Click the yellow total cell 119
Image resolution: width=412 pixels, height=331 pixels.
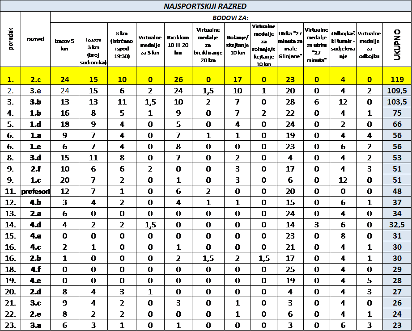397,80
